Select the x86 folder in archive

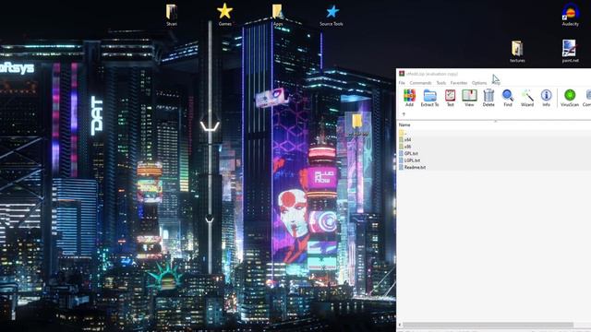(x=494, y=147)
